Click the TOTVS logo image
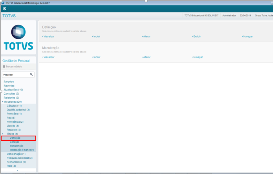 tap(18, 37)
